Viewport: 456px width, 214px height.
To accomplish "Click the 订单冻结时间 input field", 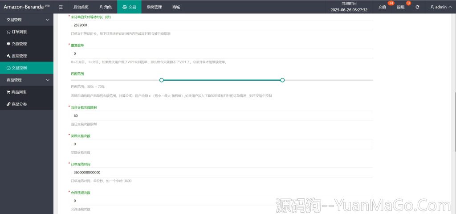I will coord(222,173).
